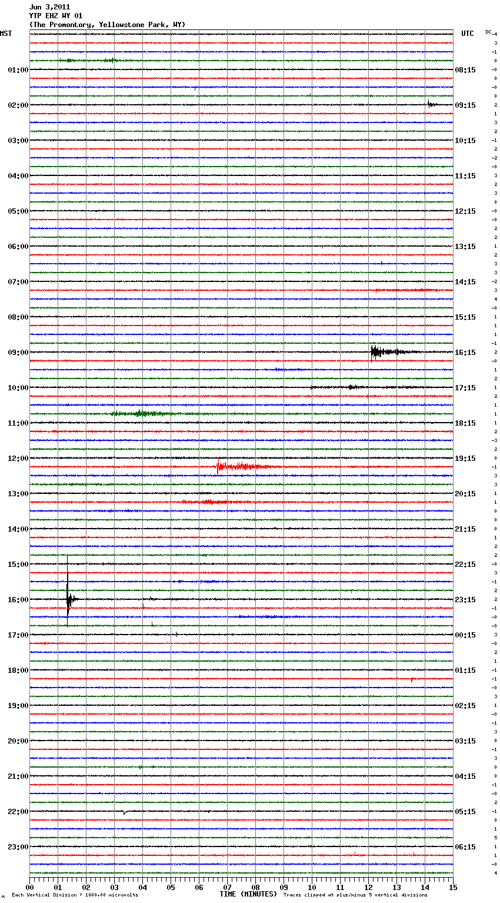Click the 03:15 UTC time label
Screen dimensions: 500x903
point(465,741)
